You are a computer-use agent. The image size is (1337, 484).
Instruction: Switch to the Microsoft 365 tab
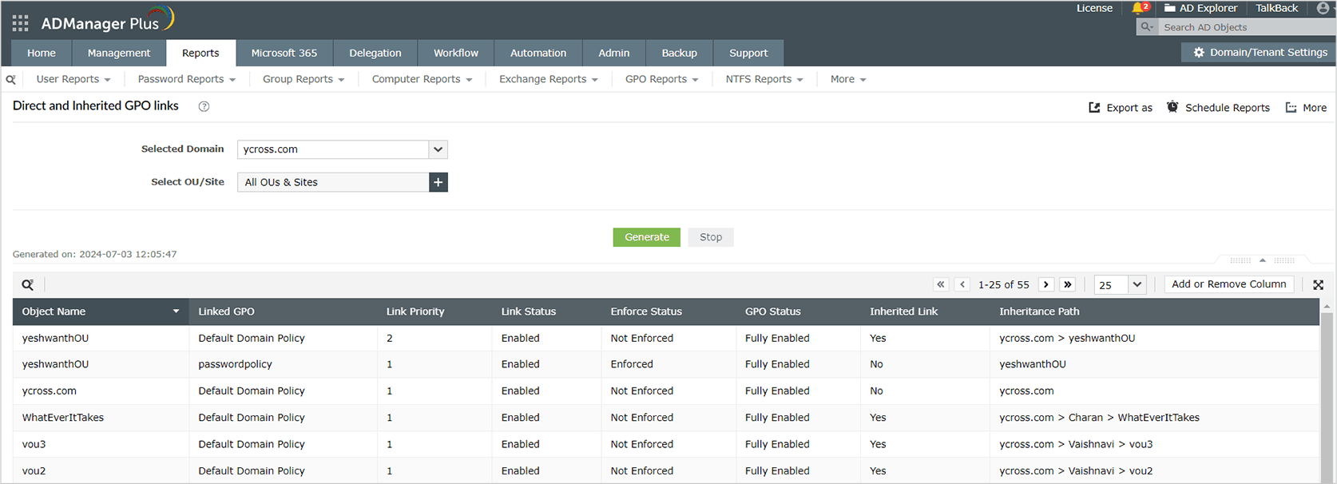click(284, 53)
